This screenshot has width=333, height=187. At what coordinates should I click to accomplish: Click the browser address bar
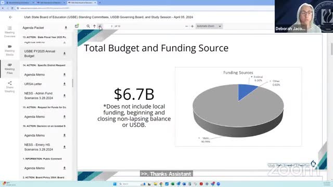click(x=145, y=8)
